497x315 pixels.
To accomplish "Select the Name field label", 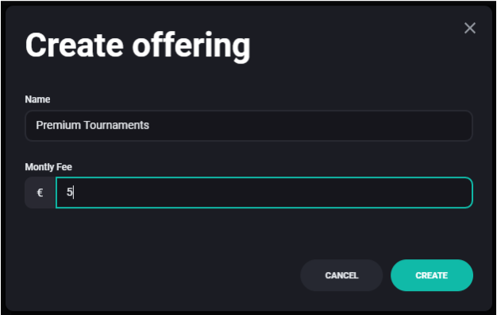I will 37,99.
